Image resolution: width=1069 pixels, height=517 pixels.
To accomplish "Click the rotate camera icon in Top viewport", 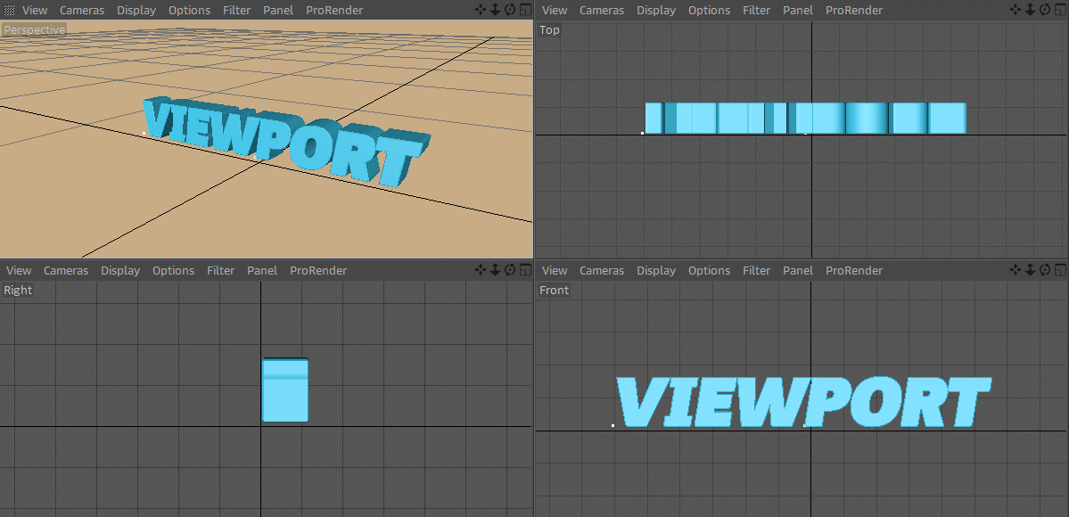I will [x=1044, y=9].
